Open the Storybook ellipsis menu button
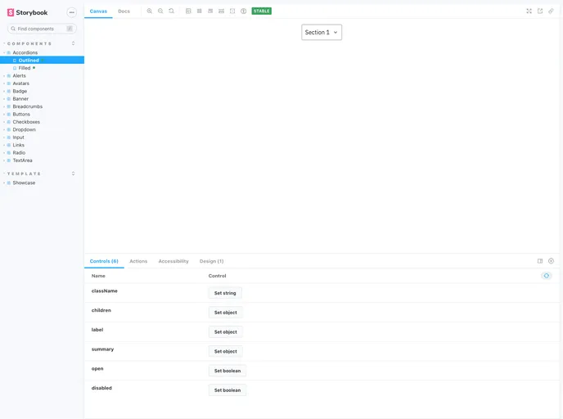This screenshot has width=563, height=419. [71, 12]
